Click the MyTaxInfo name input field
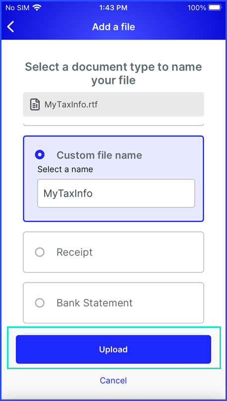227x401 pixels. [x=116, y=194]
